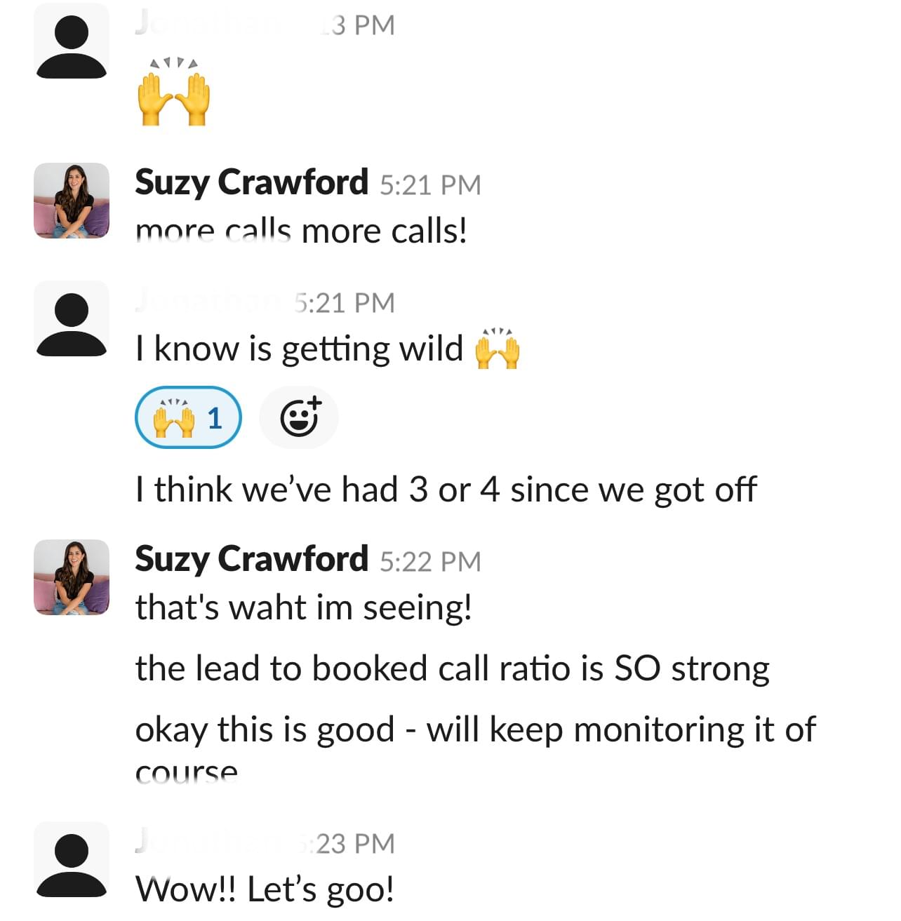Click the default avatar next to "Wow!! Let's goo!"
This screenshot has width=901, height=921.
pyautogui.click(x=72, y=860)
